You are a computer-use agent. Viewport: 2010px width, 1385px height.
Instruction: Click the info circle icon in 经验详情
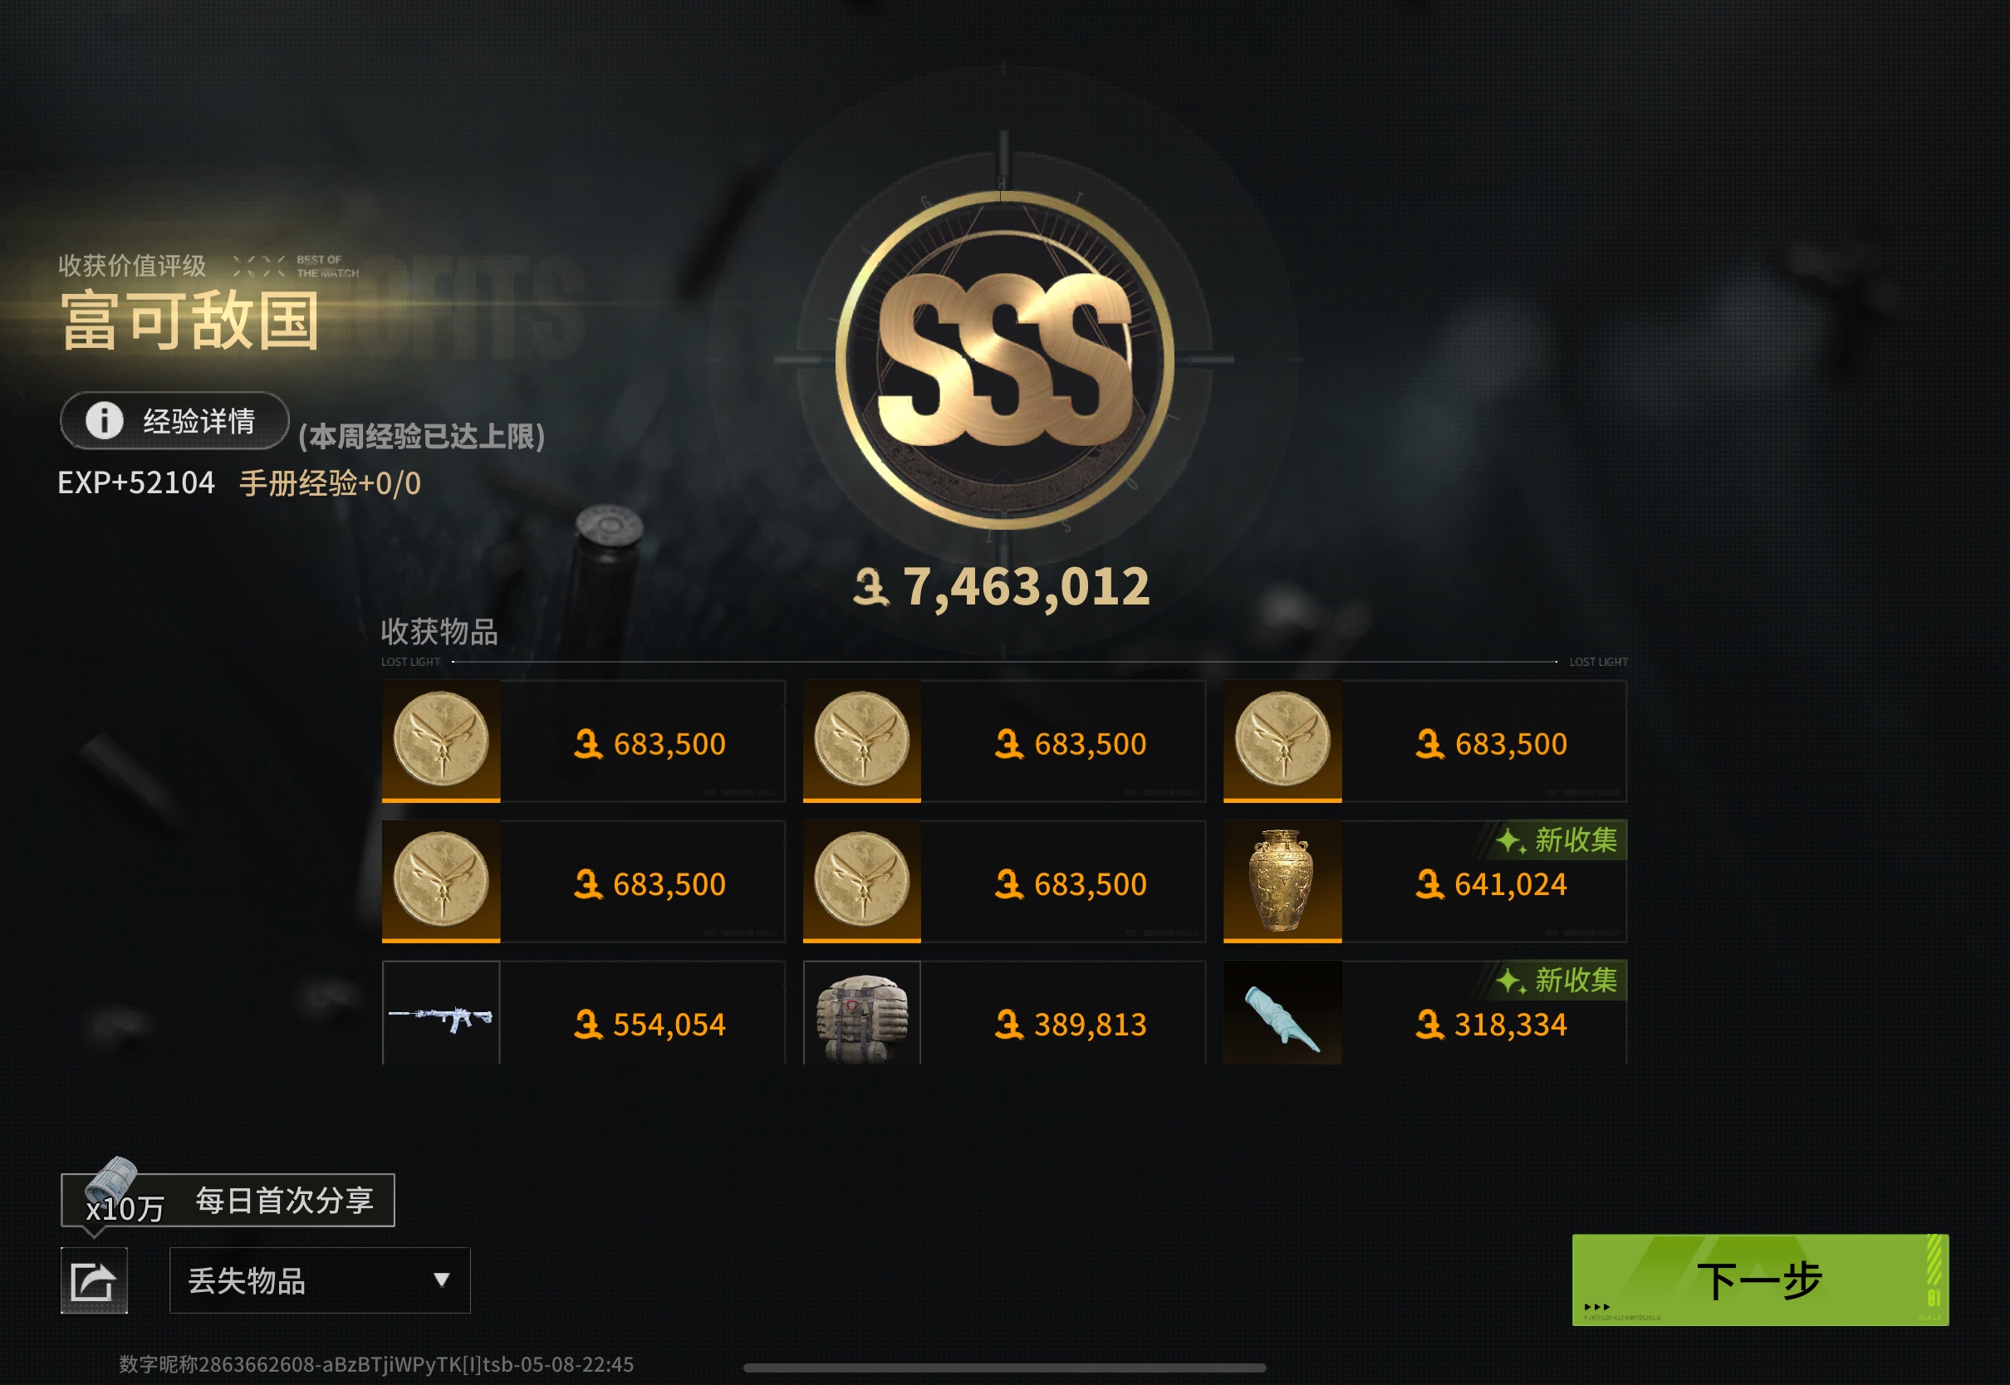point(104,421)
